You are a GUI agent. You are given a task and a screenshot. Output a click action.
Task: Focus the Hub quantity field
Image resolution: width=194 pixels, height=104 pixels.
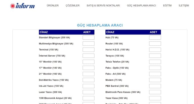(x=155, y=38)
